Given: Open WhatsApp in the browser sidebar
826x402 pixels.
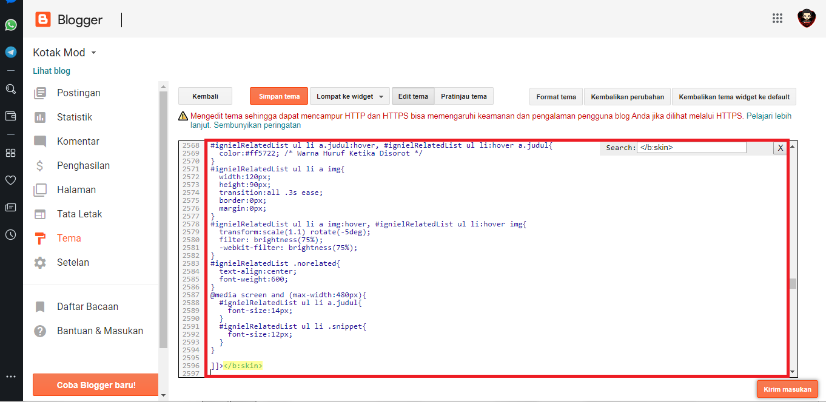Looking at the screenshot, I should [x=11, y=25].
